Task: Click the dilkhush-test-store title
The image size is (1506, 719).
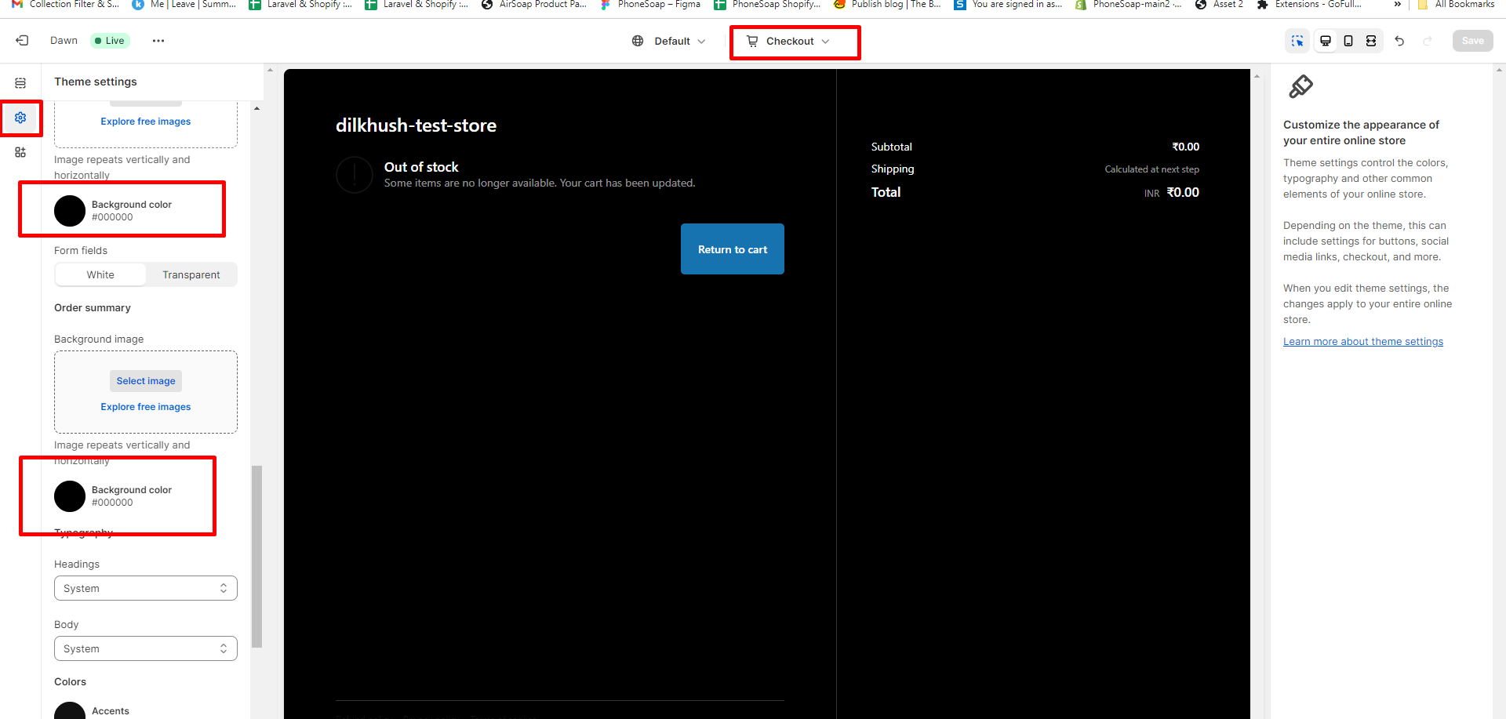Action: (416, 125)
